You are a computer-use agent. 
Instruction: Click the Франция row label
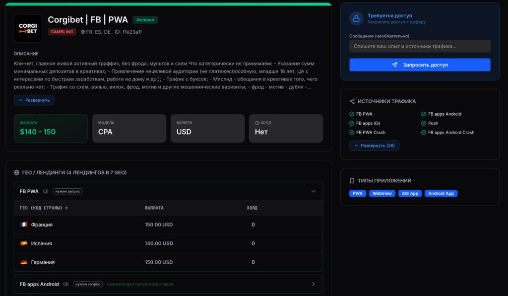(x=42, y=224)
